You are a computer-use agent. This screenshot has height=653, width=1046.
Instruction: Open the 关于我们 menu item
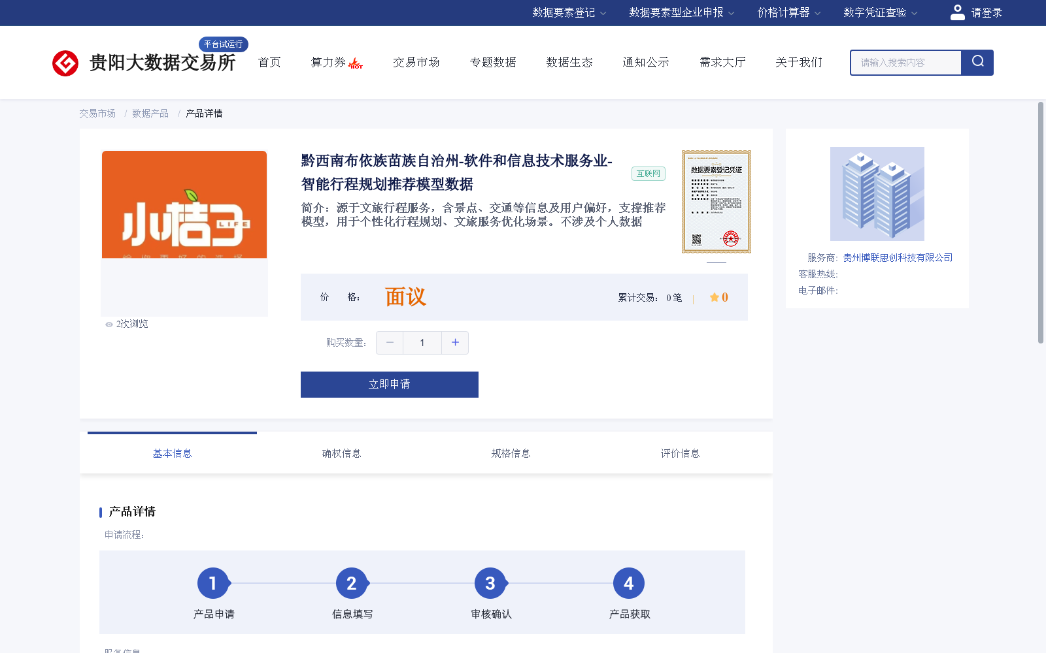799,62
